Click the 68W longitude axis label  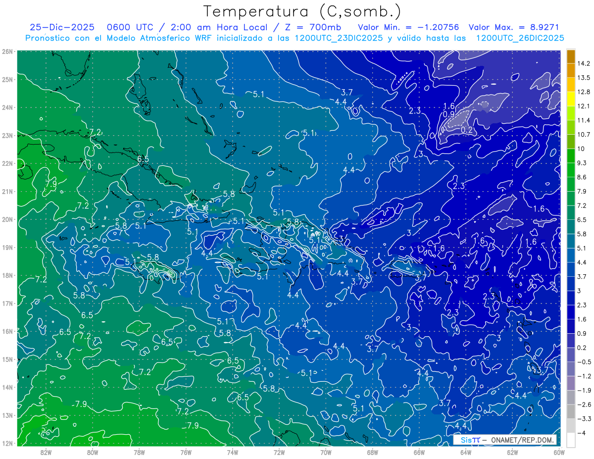[x=372, y=452]
